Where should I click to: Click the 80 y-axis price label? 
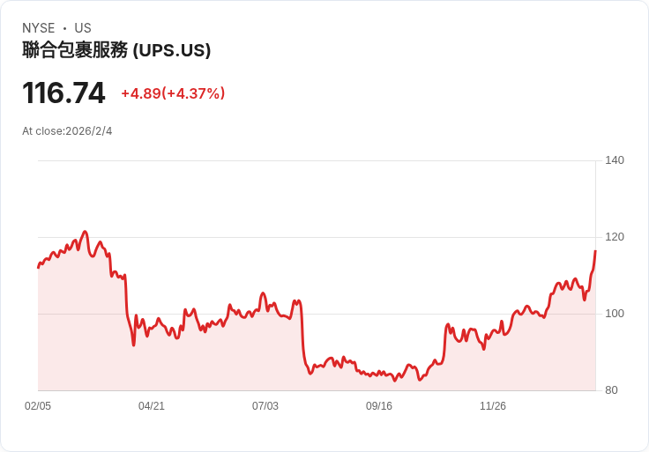(x=611, y=390)
